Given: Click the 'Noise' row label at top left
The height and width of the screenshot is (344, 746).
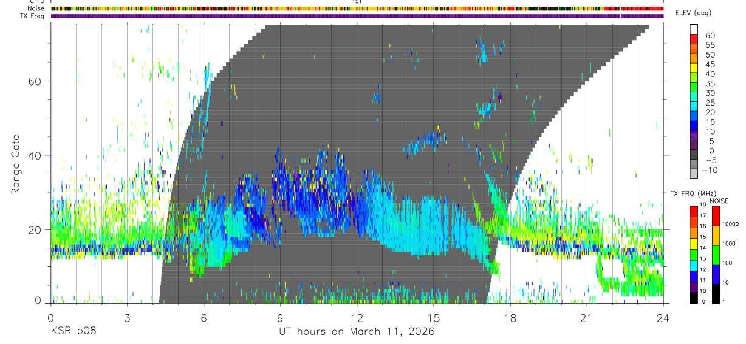Looking at the screenshot, I should pyautogui.click(x=35, y=8).
